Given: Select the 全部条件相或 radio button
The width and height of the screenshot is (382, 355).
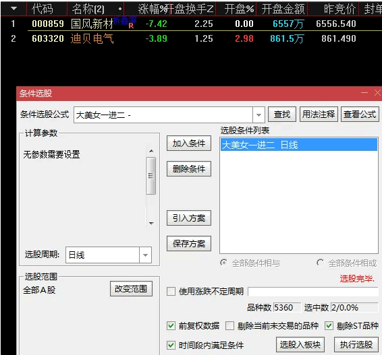Looking at the screenshot, I should 320,263.
